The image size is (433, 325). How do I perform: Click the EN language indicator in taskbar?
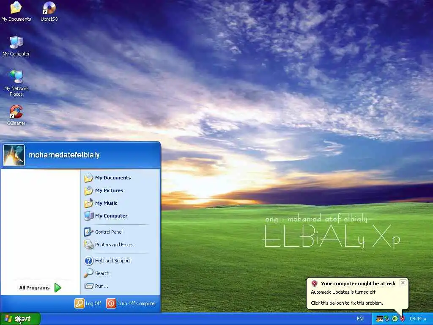pyautogui.click(x=359, y=319)
